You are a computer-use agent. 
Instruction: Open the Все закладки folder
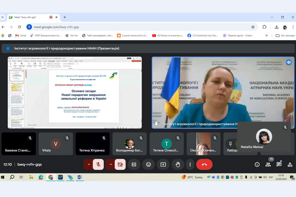(x=285, y=35)
